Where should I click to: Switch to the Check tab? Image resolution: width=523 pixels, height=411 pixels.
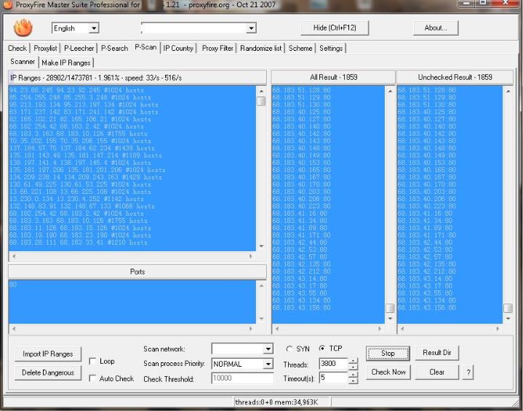pos(17,49)
